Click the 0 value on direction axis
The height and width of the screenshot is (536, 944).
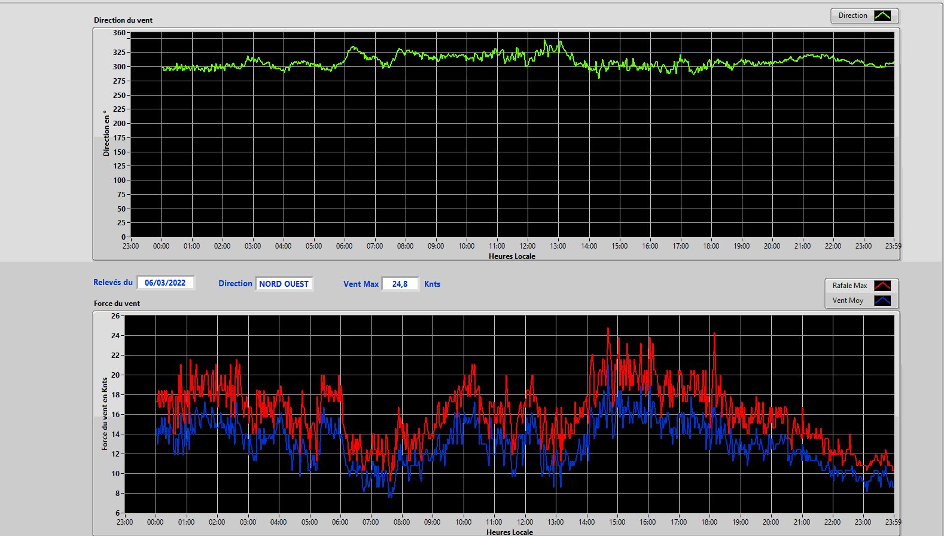click(123, 237)
